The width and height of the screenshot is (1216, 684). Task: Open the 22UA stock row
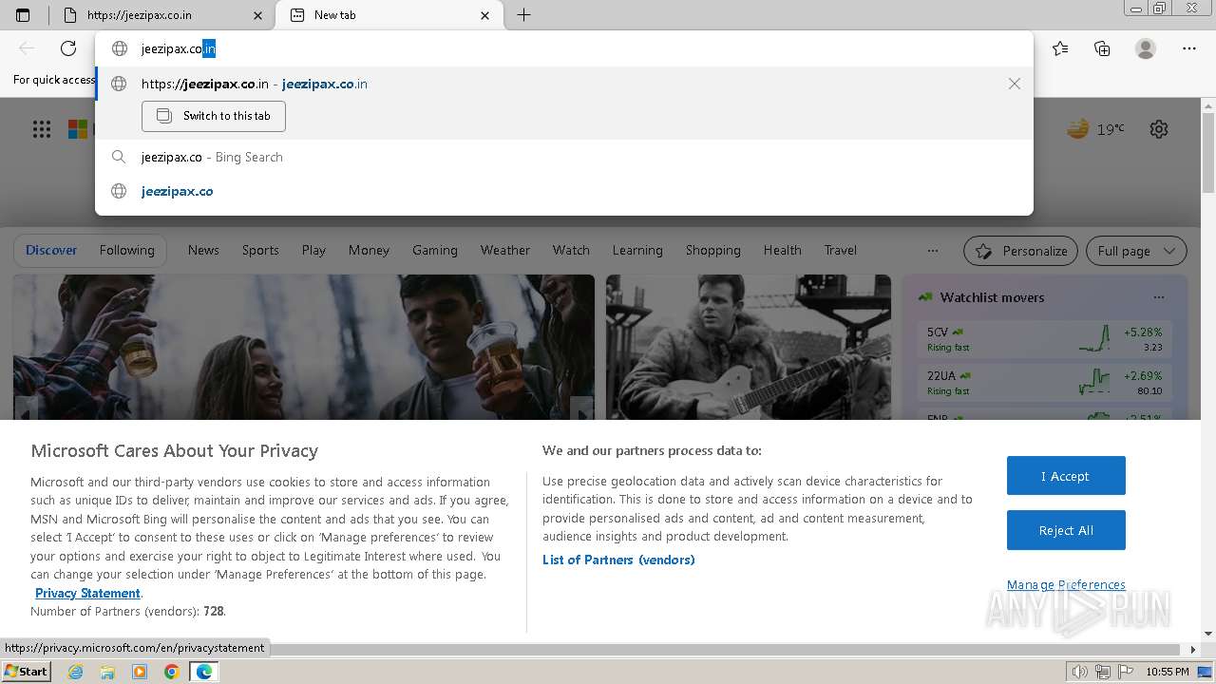1045,383
